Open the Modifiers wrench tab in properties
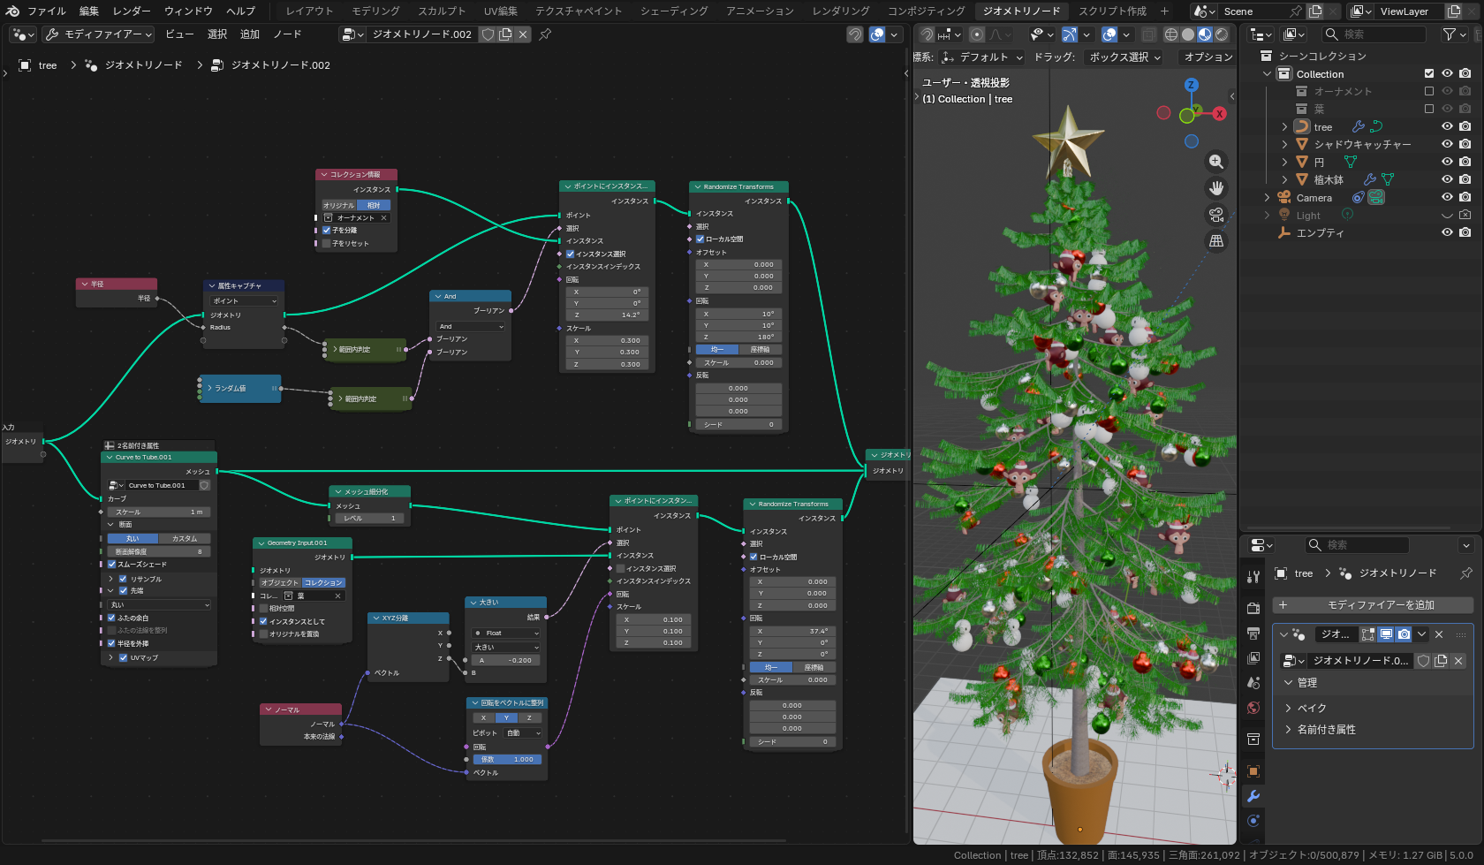This screenshot has width=1484, height=865. point(1253,796)
